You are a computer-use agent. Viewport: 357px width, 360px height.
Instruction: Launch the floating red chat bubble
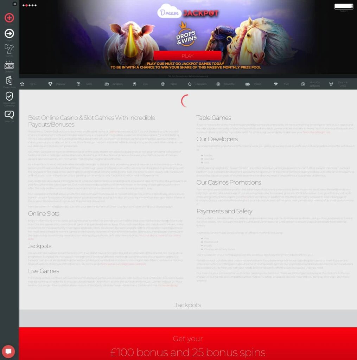coord(8,351)
